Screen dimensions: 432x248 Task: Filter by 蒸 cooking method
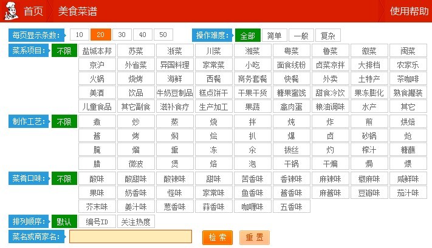174,122
